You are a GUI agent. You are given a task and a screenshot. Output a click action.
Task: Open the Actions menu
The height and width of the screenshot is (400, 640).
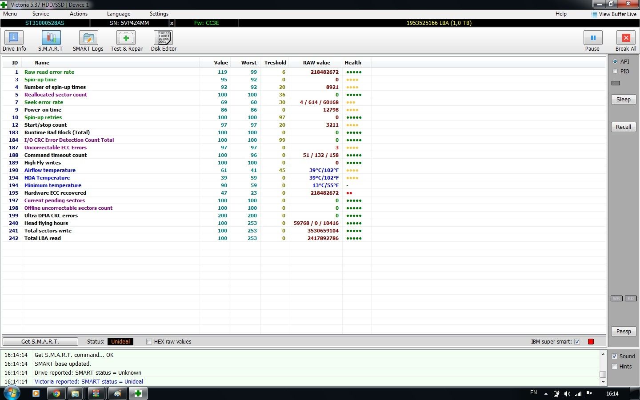click(x=79, y=14)
